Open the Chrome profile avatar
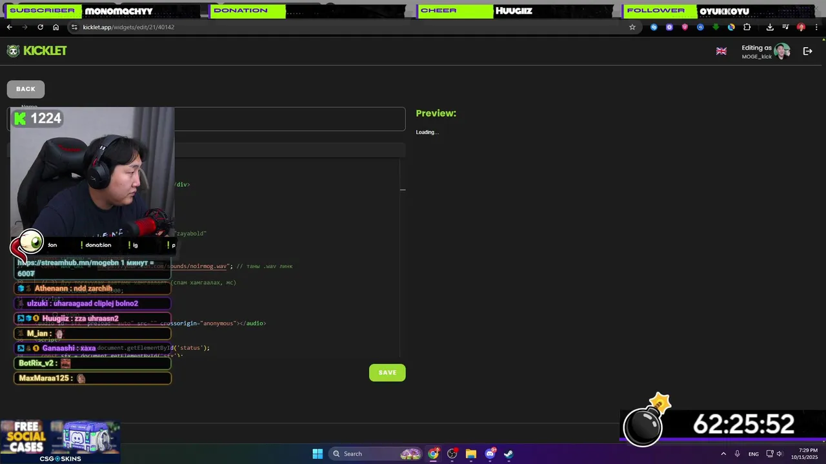The height and width of the screenshot is (464, 826). (801, 27)
